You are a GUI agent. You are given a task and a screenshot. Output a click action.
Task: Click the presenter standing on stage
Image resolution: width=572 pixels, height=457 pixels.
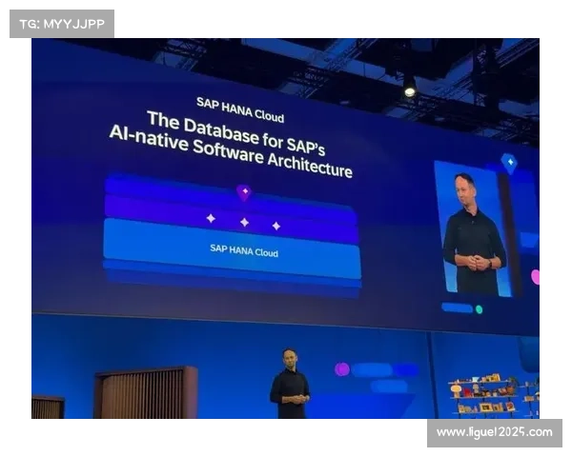289,384
